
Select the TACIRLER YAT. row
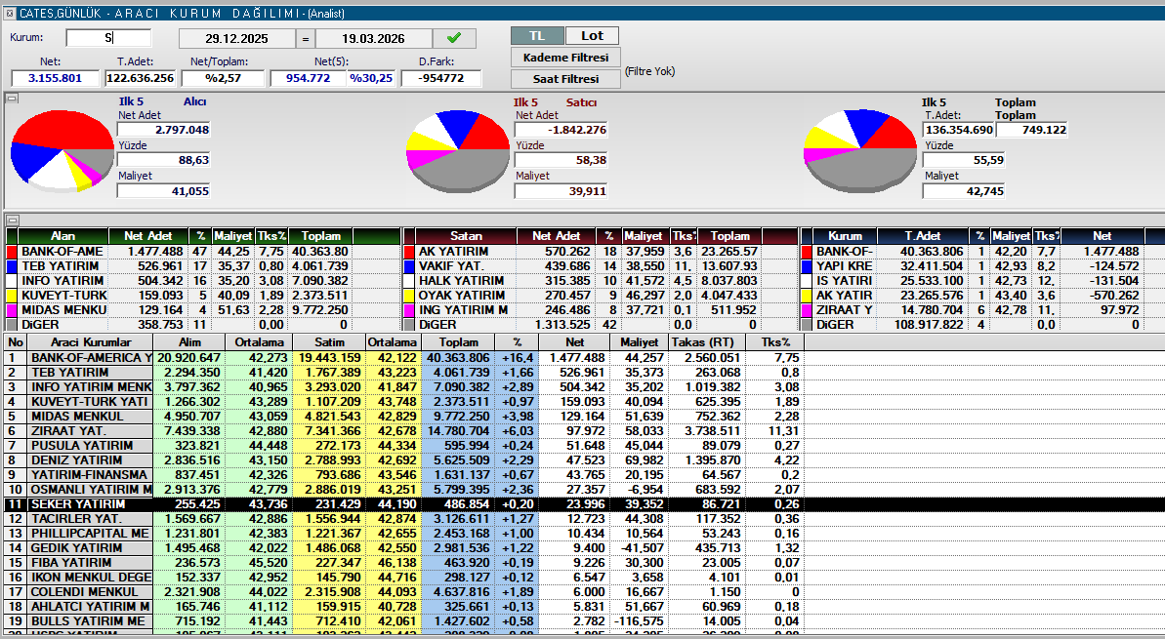pyautogui.click(x=404, y=519)
